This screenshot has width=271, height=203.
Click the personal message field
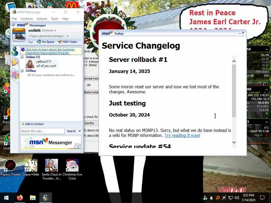pyautogui.click(x=47, y=36)
